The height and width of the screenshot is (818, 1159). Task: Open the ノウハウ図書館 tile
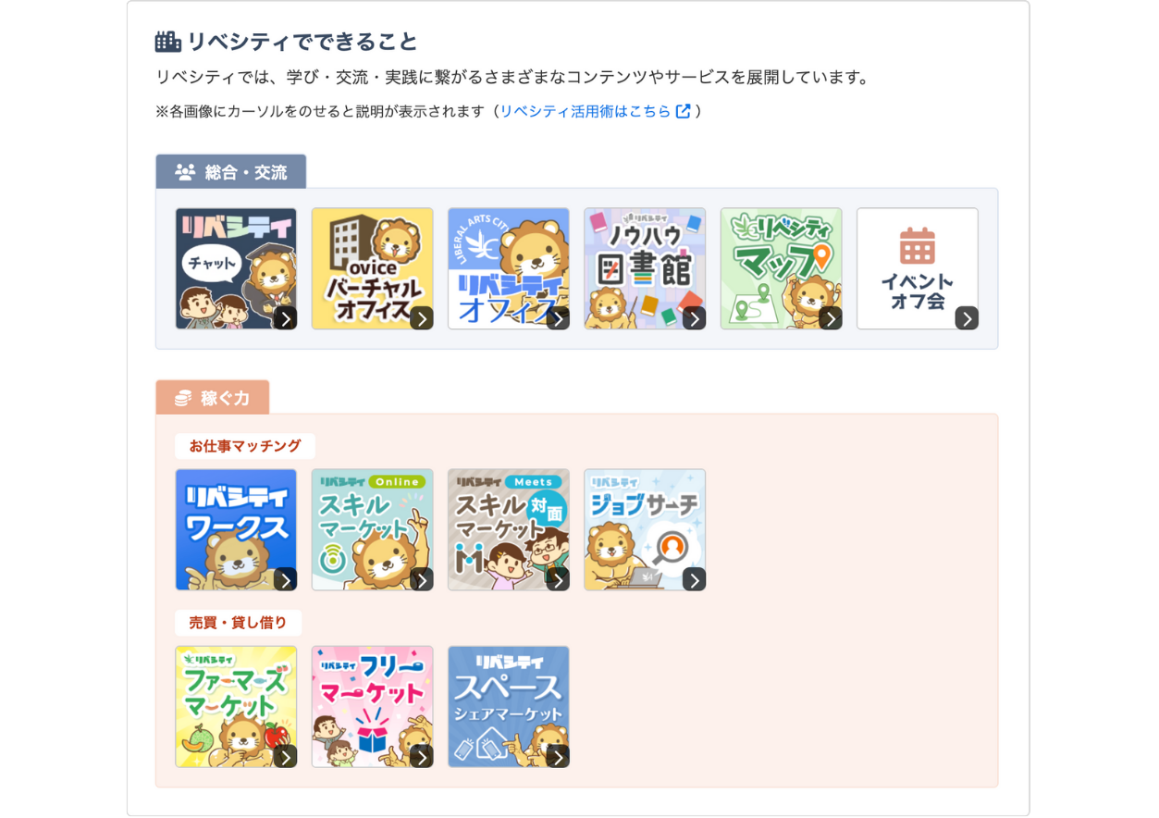click(x=645, y=268)
